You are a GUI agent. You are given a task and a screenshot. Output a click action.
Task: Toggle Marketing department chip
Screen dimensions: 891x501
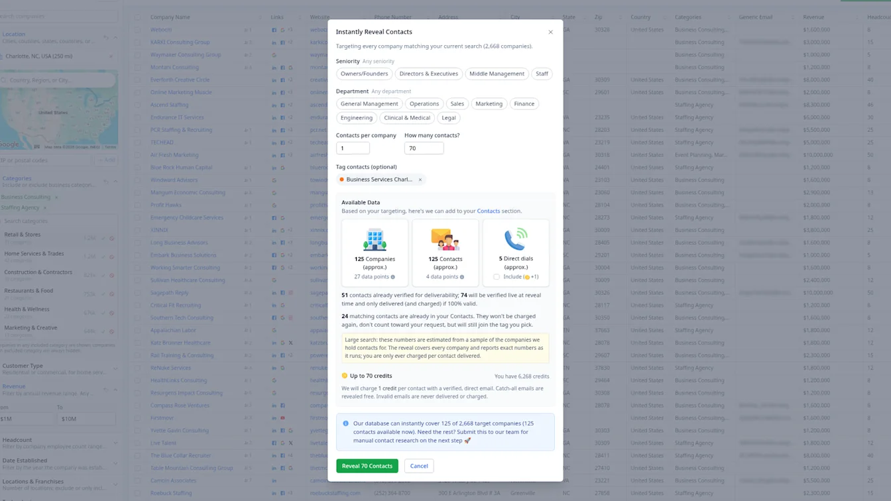(489, 103)
